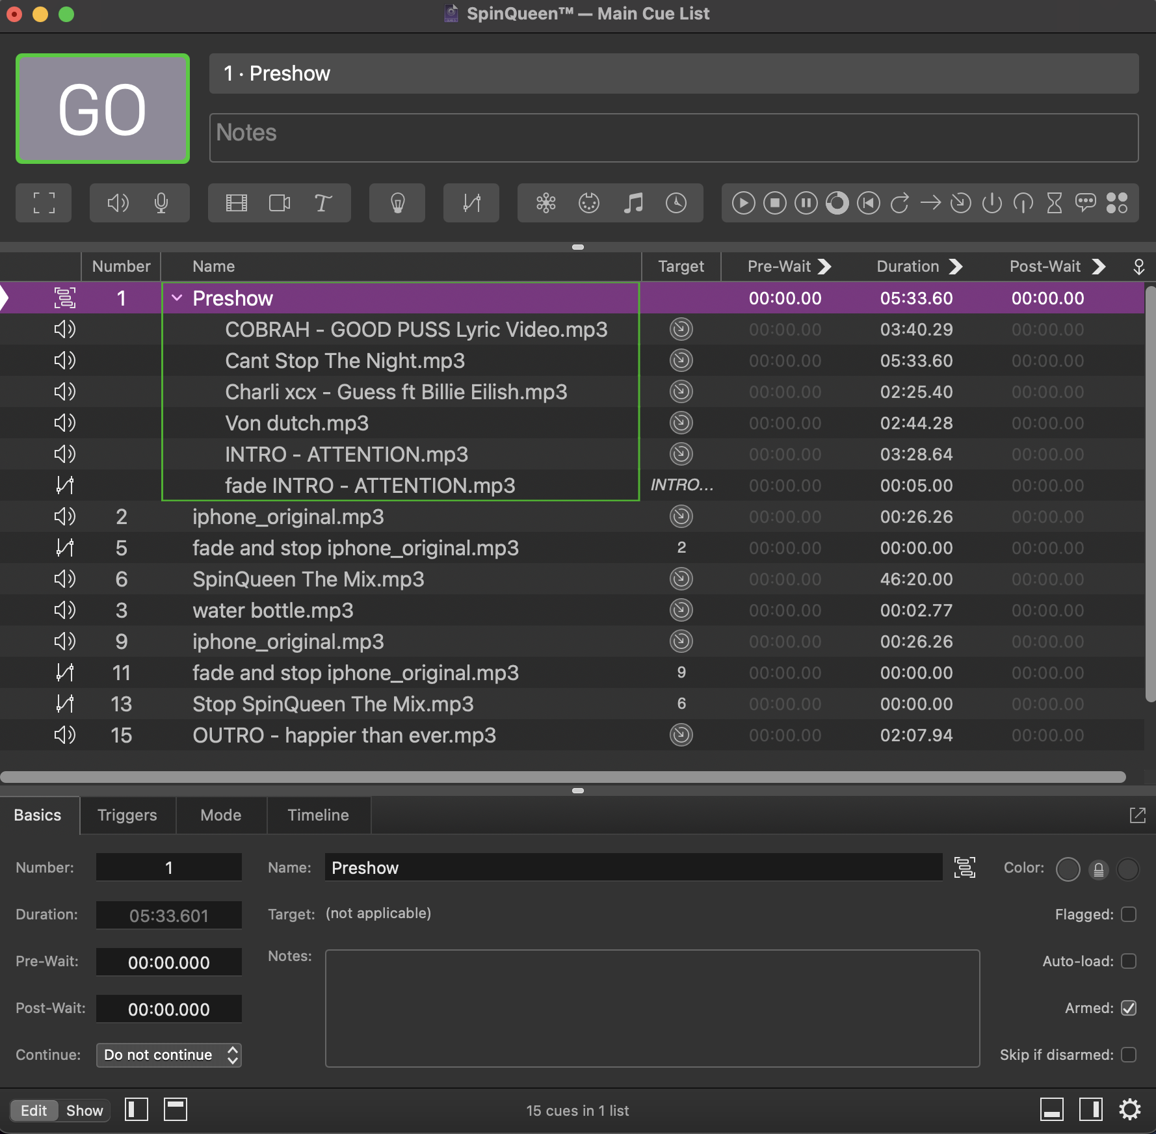
Task: Click the horizontal scrollbar of cue list
Action: pos(563,777)
